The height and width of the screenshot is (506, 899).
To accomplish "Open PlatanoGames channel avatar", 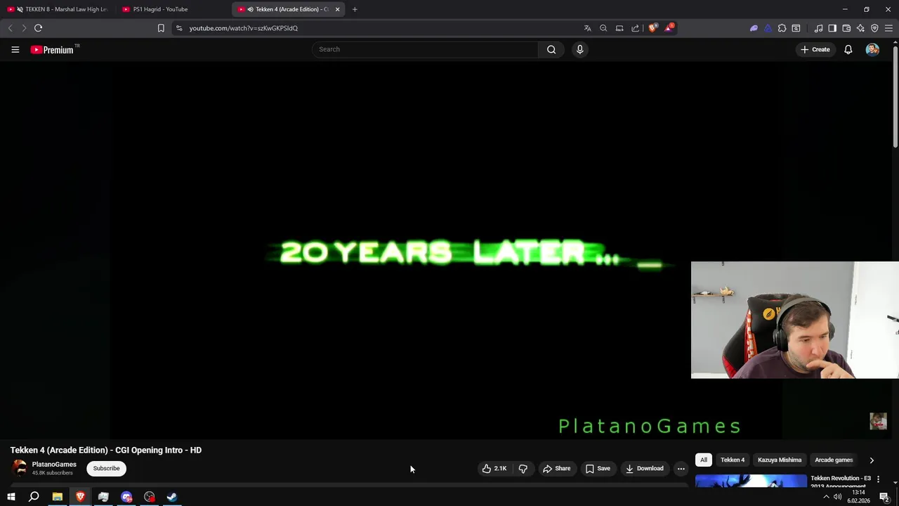I will tap(19, 468).
